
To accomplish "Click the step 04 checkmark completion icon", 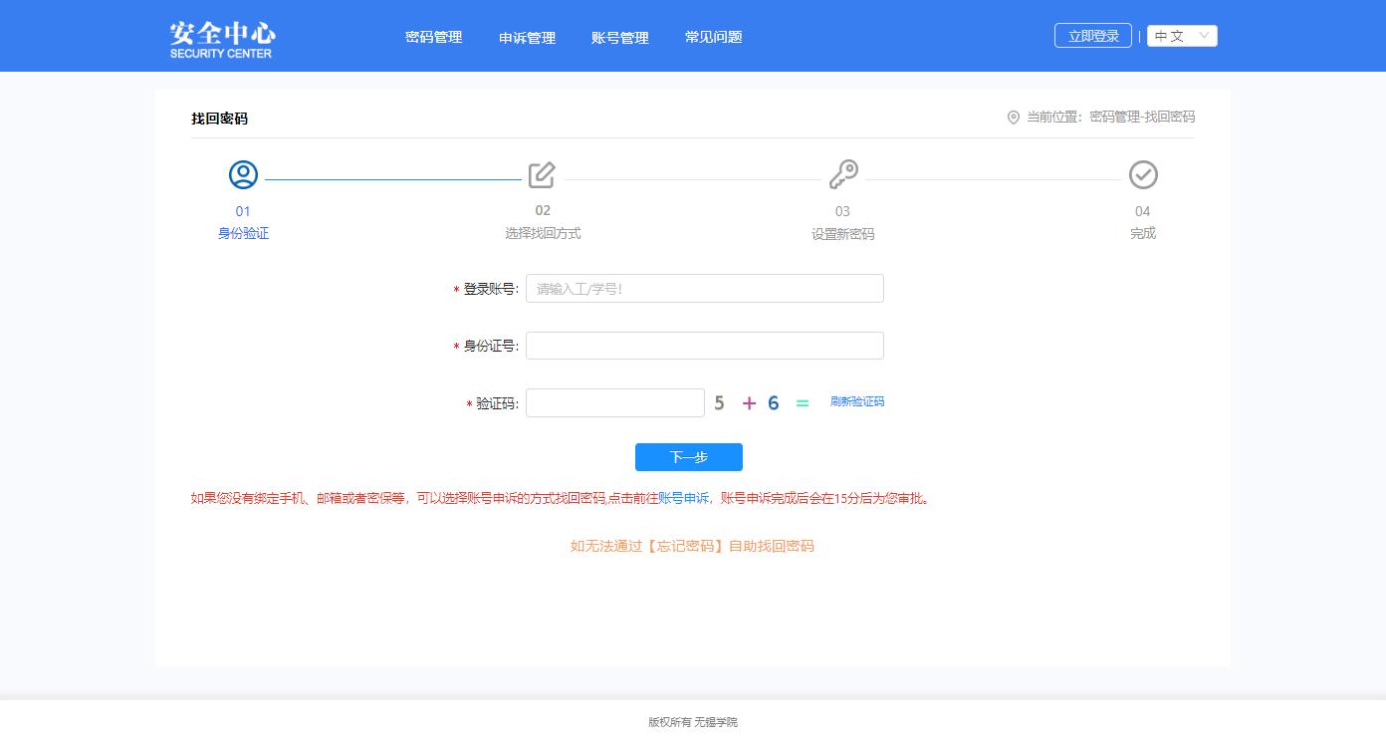I will click(x=1143, y=175).
